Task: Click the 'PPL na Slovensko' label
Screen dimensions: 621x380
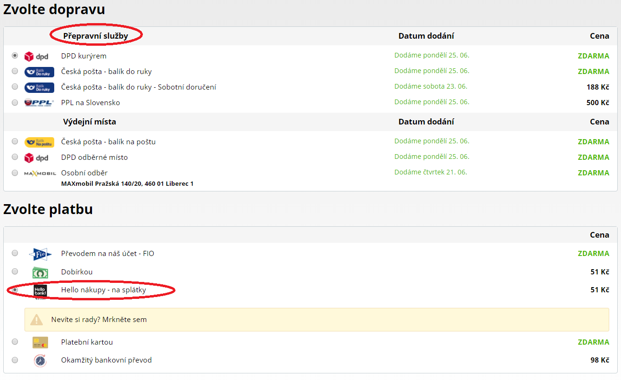Action: 91,103
